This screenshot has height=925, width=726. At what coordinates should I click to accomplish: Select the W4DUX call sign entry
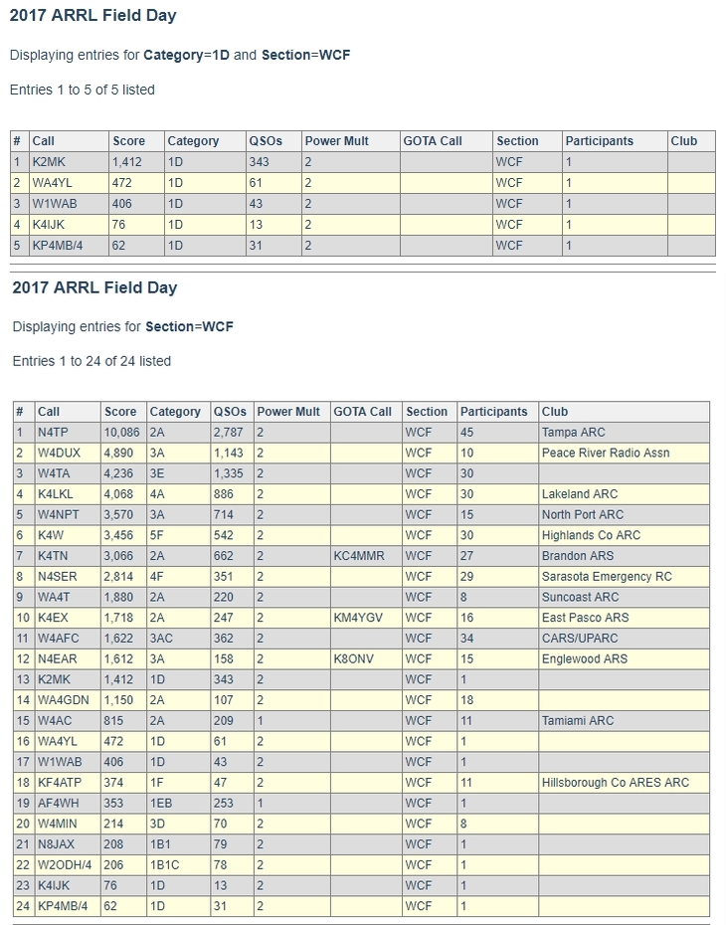(x=59, y=454)
